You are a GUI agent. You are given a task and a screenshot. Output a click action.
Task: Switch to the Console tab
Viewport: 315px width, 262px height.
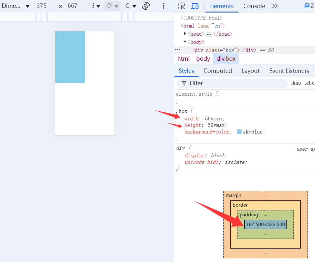254,6
